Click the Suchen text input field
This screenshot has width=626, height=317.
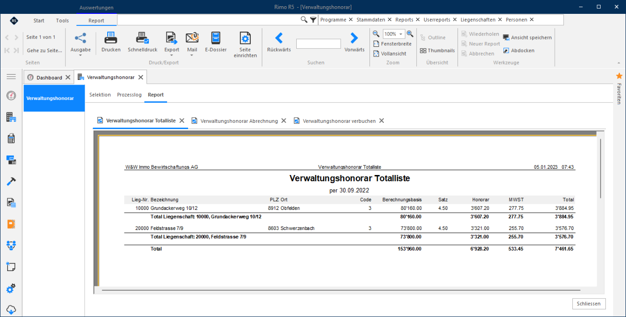(318, 44)
